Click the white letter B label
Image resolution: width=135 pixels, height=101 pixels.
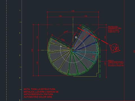[x=76, y=37]
